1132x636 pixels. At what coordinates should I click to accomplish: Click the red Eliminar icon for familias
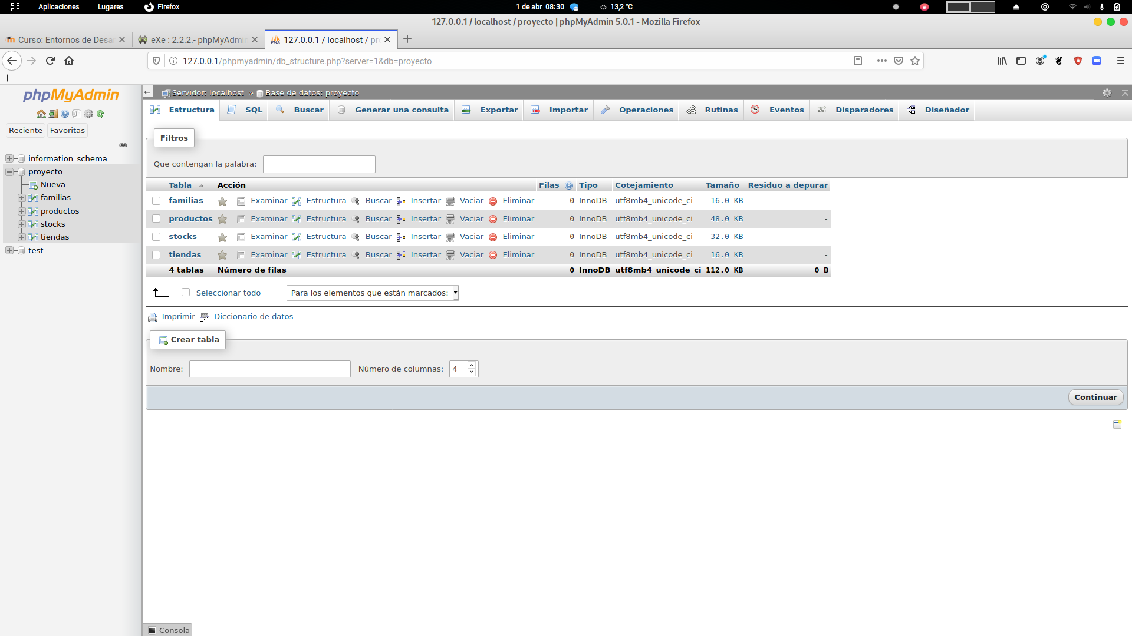pos(493,201)
